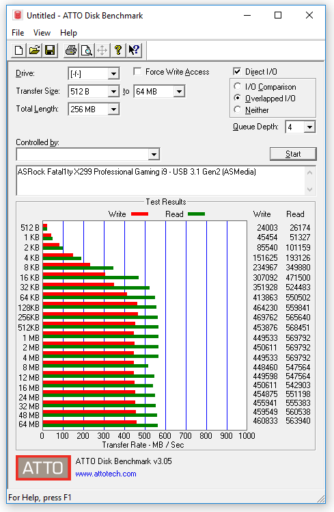Click the 512 B row label in chart
334x512 pixels.
29,227
